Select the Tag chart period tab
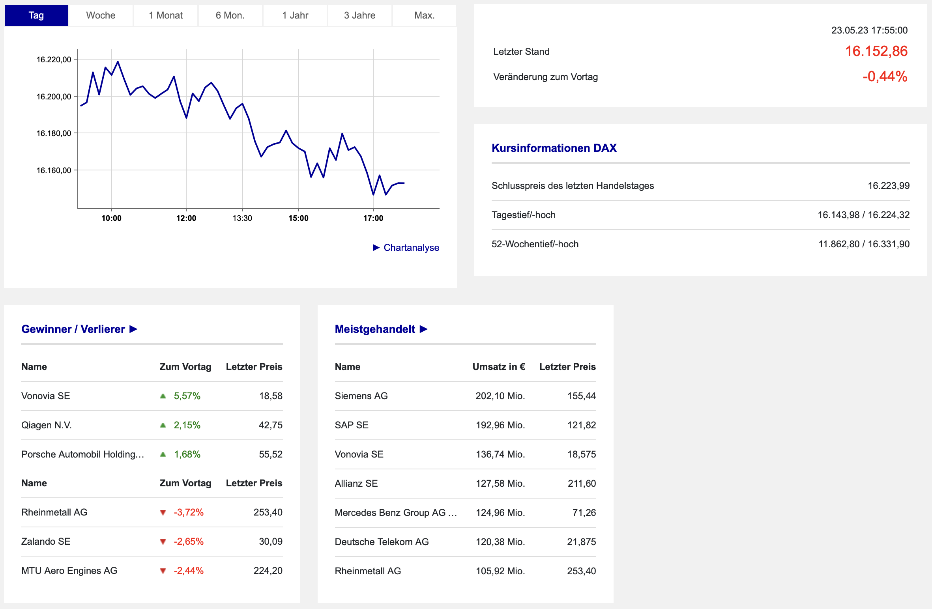Viewport: 932px width, 609px height. pos(36,15)
